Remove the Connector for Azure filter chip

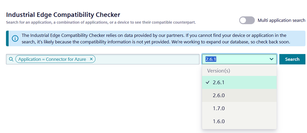[91, 59]
